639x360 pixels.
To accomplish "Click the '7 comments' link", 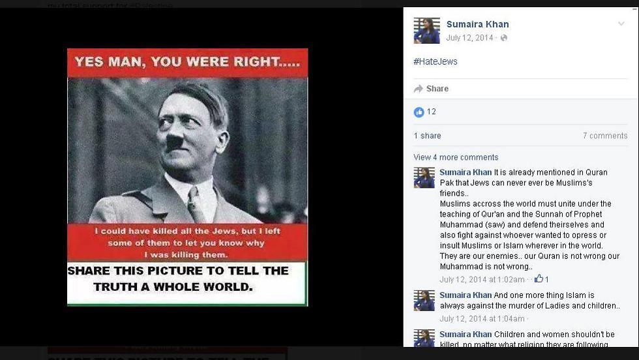I will pyautogui.click(x=605, y=136).
